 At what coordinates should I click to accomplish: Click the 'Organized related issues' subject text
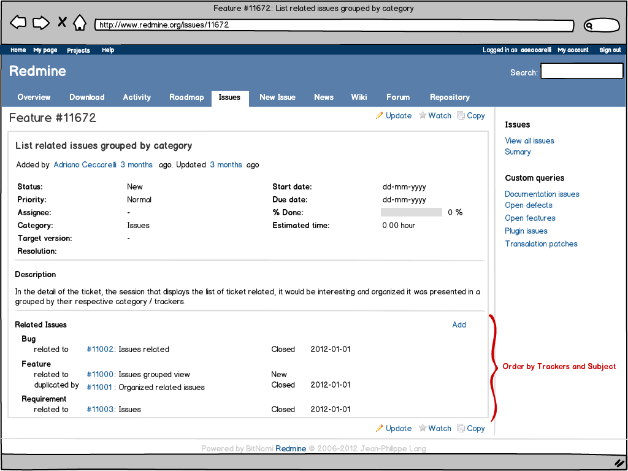pos(161,388)
